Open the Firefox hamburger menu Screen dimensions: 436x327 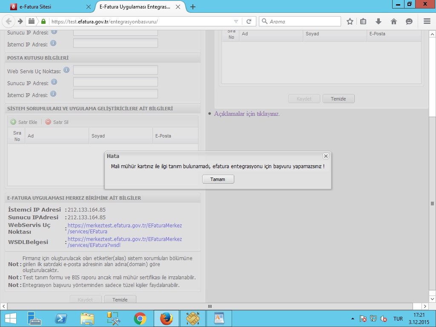point(427,21)
